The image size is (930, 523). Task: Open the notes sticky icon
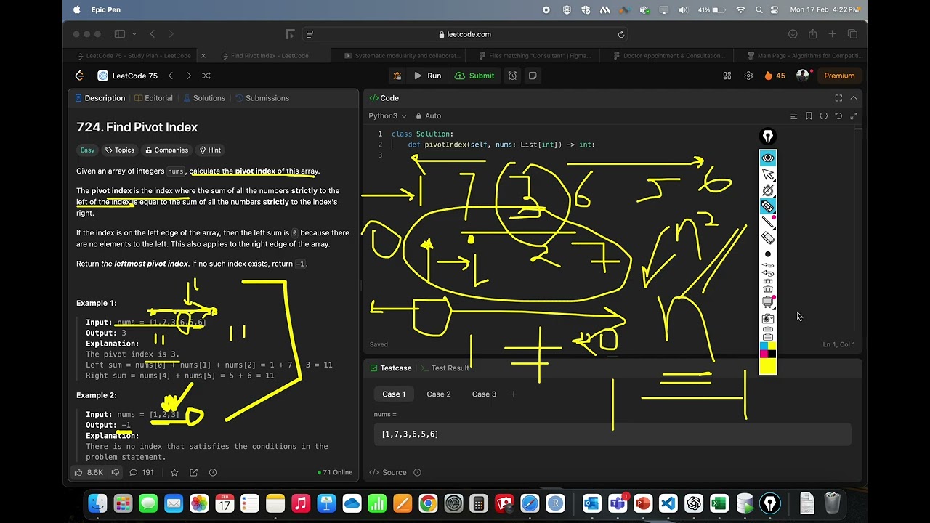(533, 76)
